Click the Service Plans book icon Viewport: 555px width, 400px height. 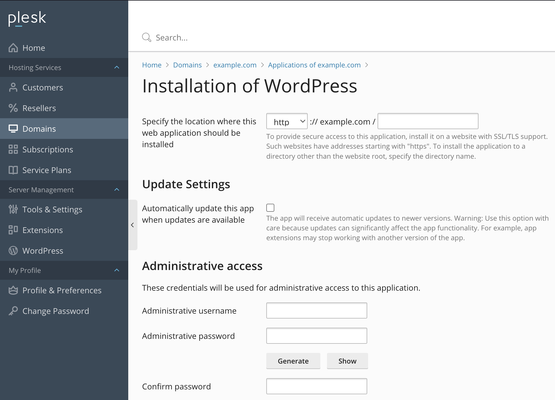tap(13, 170)
